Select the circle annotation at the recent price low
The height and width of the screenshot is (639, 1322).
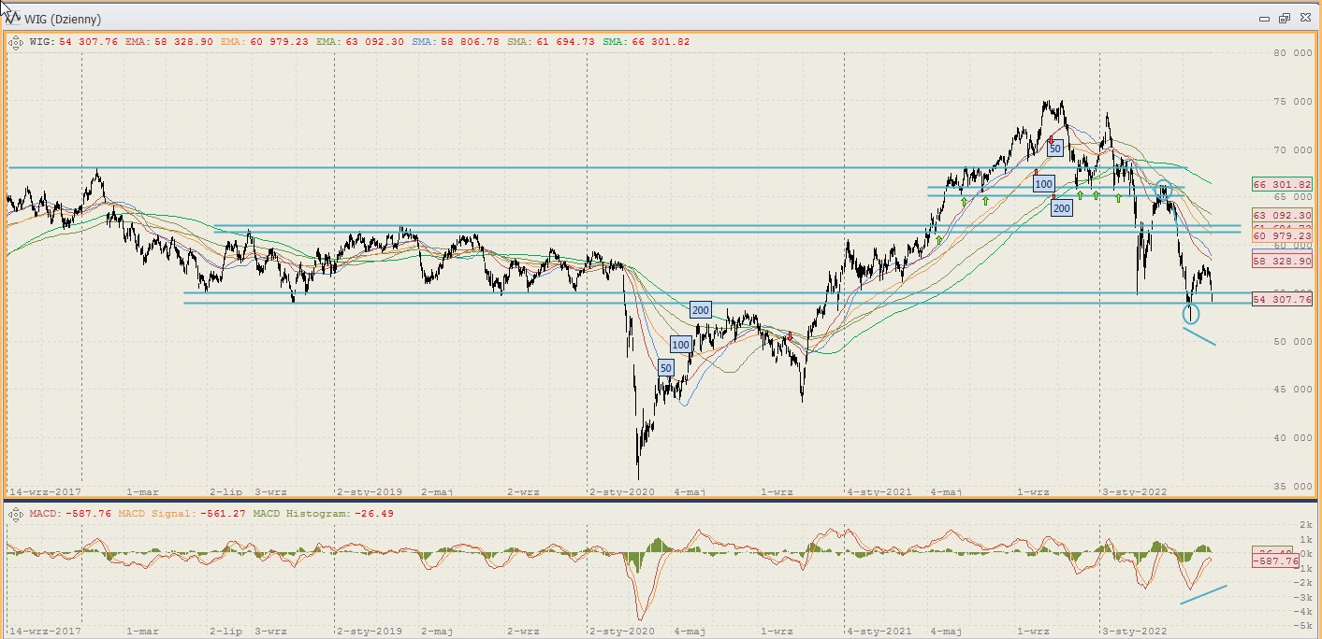click(x=1190, y=314)
